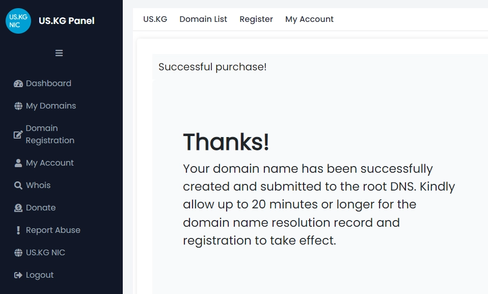This screenshot has height=294, width=488.
Task: Click the US.KG NIC round logo
Action: (x=18, y=21)
